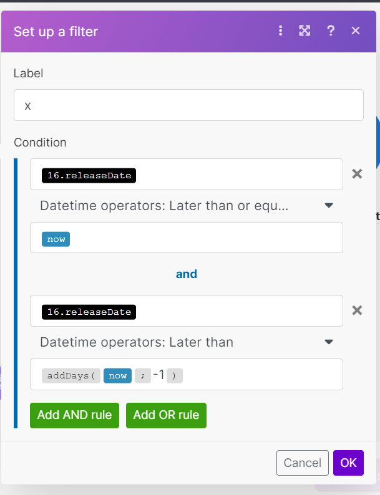Click the Add AND rule button
The image size is (380, 495).
(x=74, y=415)
